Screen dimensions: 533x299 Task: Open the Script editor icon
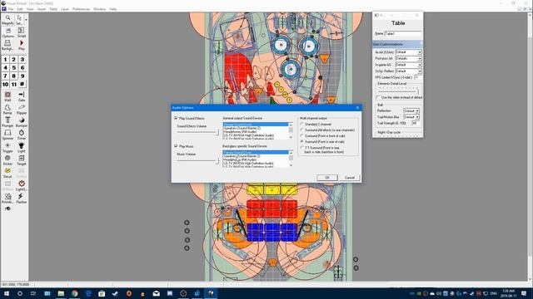[x=21, y=32]
